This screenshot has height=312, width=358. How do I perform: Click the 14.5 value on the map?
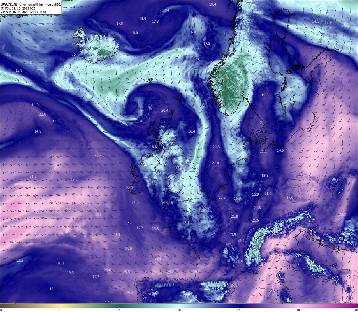click(x=280, y=150)
